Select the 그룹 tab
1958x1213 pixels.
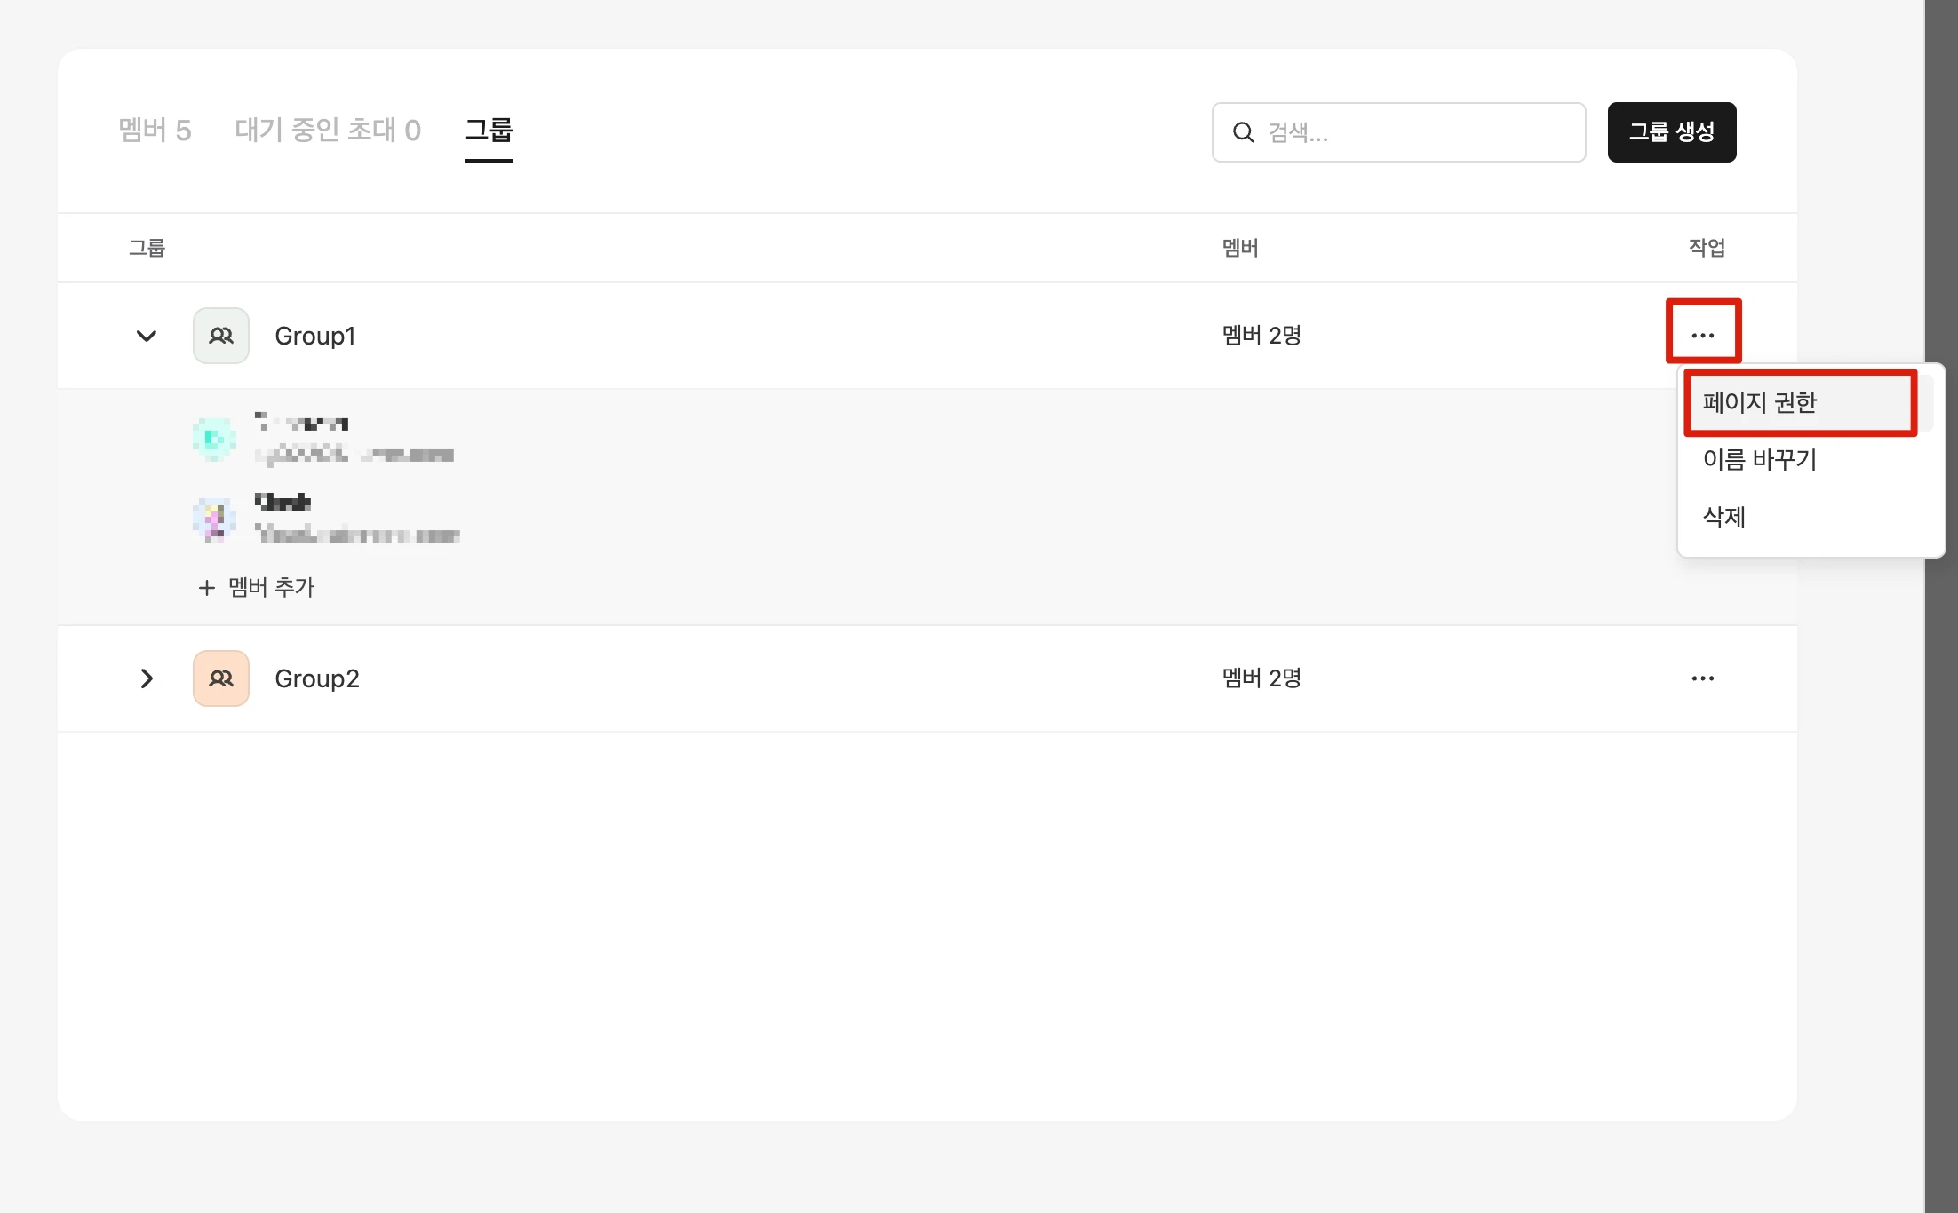pyautogui.click(x=489, y=131)
